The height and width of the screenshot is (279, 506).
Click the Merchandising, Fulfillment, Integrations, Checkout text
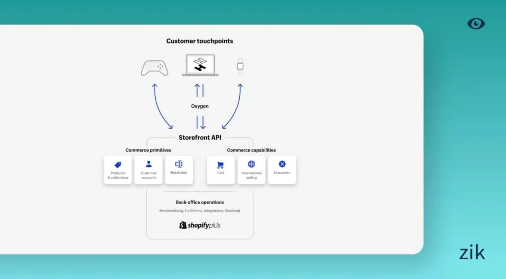pos(200,211)
